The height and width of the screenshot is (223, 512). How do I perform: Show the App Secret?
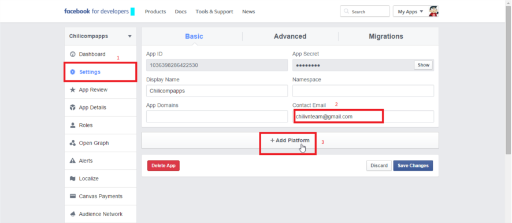pyautogui.click(x=423, y=65)
